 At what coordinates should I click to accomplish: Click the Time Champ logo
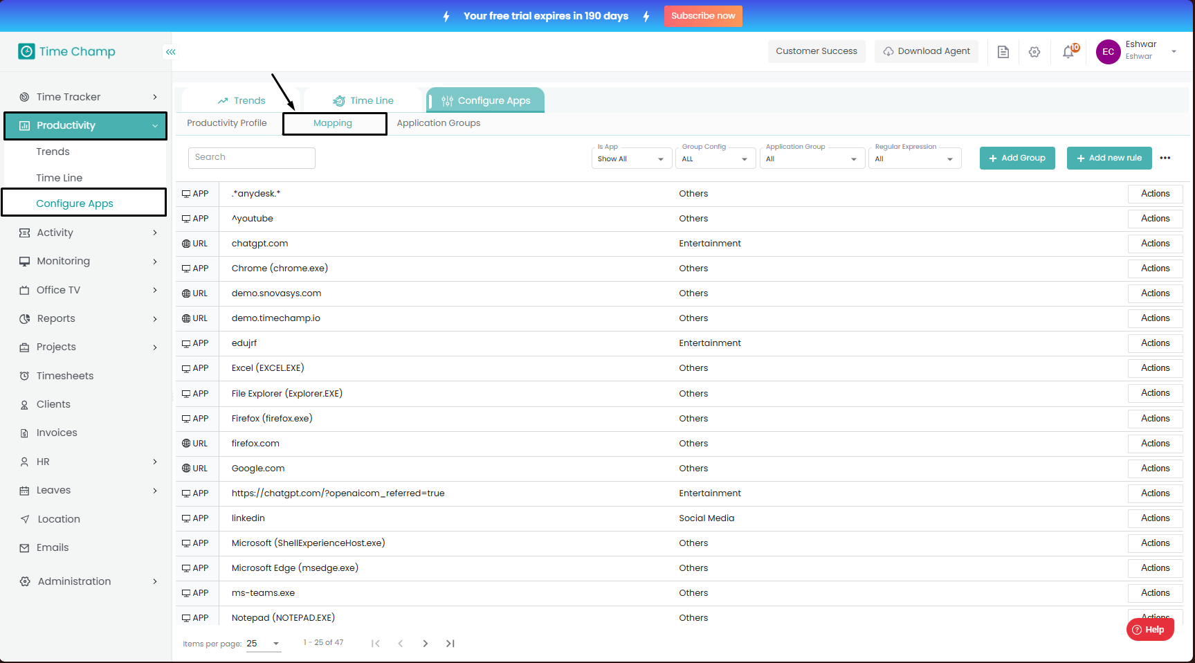(x=66, y=51)
